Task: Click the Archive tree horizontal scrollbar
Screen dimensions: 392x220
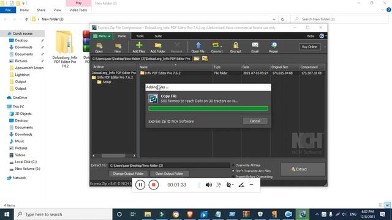Action: point(114,156)
